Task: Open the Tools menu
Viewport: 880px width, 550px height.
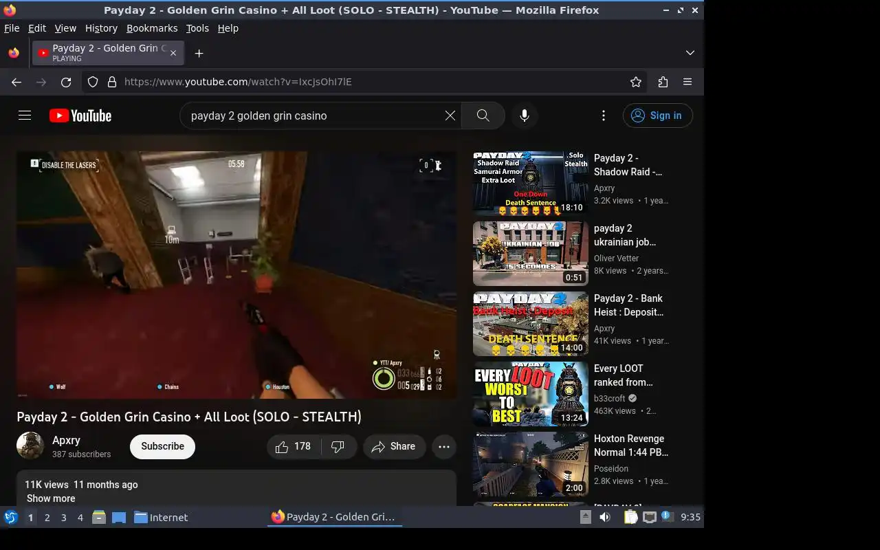Action: point(197,28)
